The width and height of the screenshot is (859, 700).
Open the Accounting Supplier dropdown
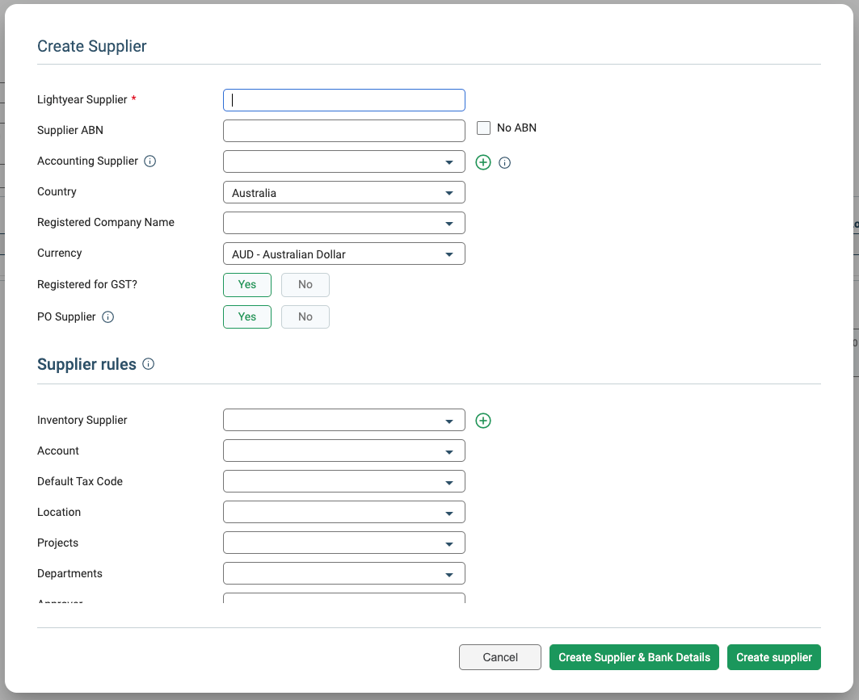point(344,161)
